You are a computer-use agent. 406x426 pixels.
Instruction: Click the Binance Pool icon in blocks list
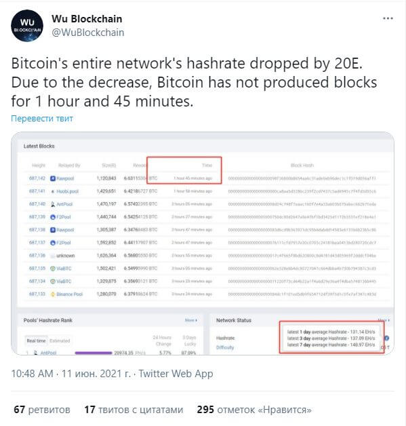[53, 294]
